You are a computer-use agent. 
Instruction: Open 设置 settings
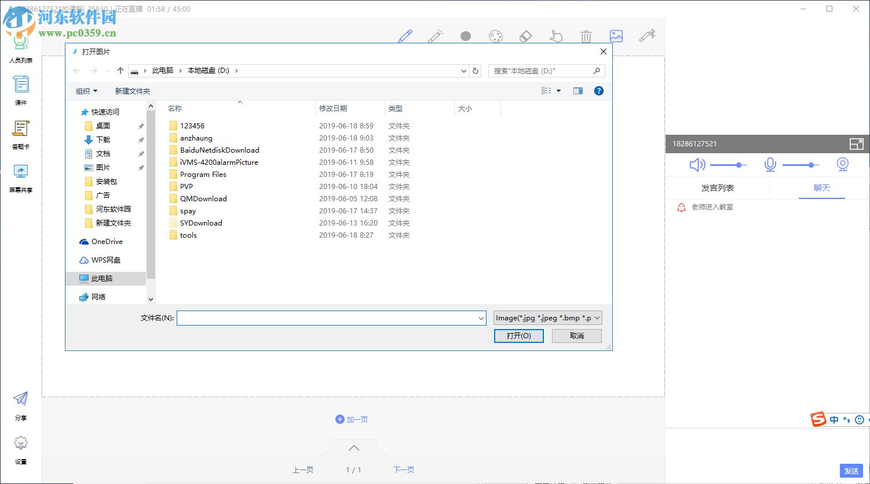(x=21, y=450)
